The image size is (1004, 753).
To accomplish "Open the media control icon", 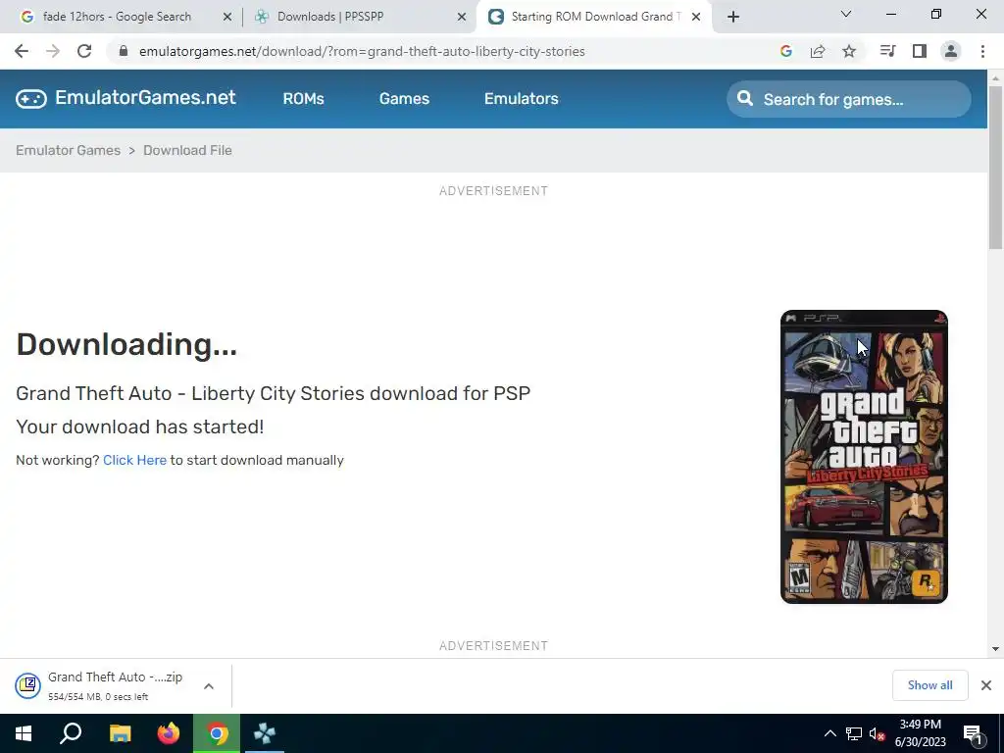I will [x=887, y=51].
